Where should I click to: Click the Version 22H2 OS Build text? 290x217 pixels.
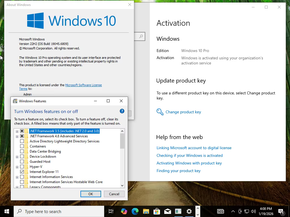pos(44,44)
